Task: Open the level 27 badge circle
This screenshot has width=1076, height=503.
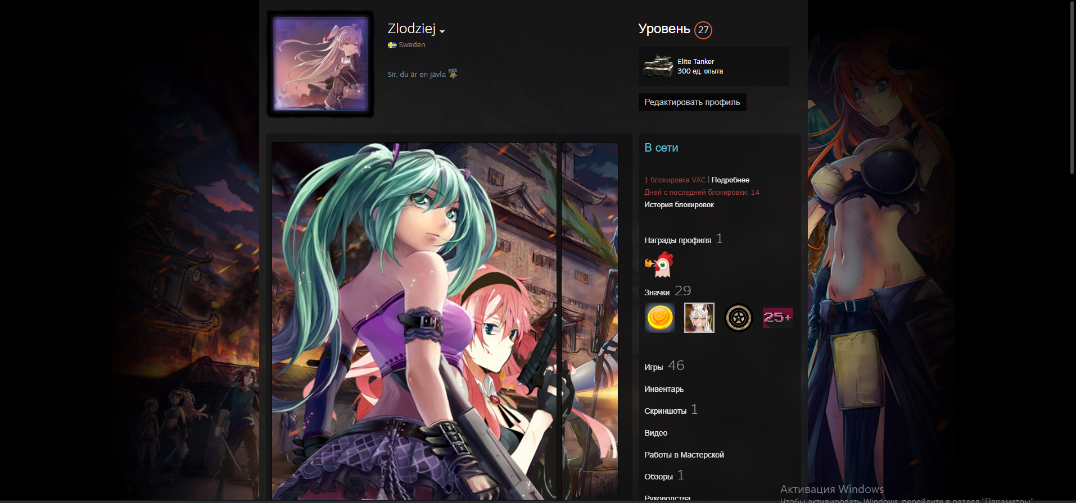Action: [703, 30]
